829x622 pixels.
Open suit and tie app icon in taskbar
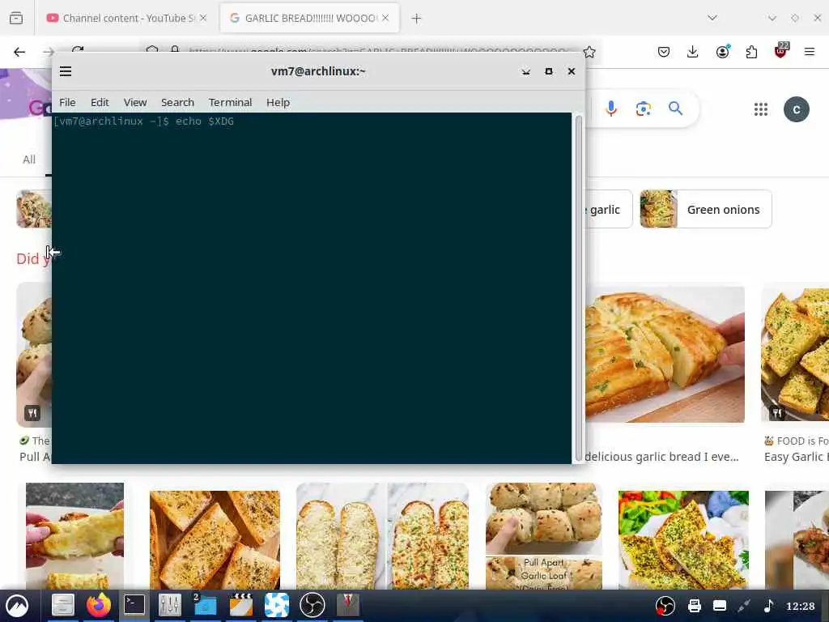348,604
